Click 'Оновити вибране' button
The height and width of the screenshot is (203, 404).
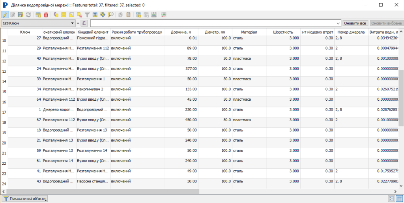[x=386, y=23]
